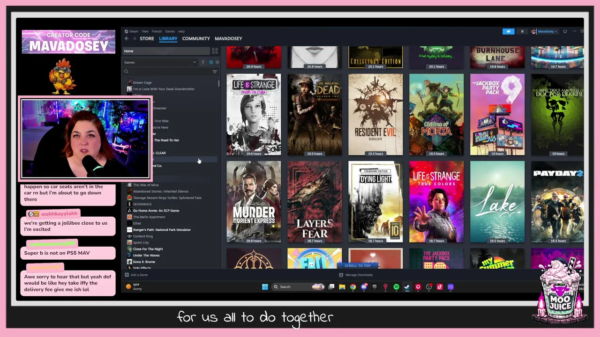Toggle the recent activity clock filter
This screenshot has height=337, width=600.
pos(211,62)
